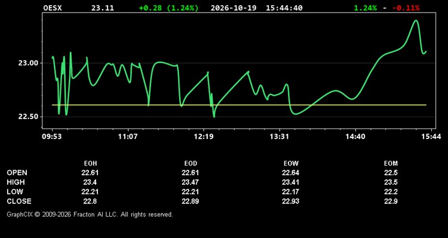
Task: Click the EOD close value 22.89
Action: (x=191, y=201)
